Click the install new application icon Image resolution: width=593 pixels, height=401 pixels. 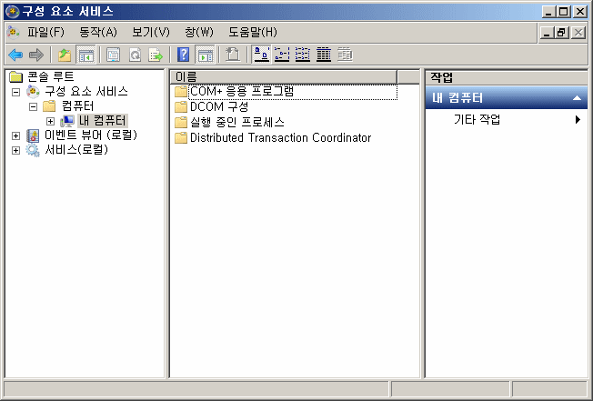click(233, 55)
